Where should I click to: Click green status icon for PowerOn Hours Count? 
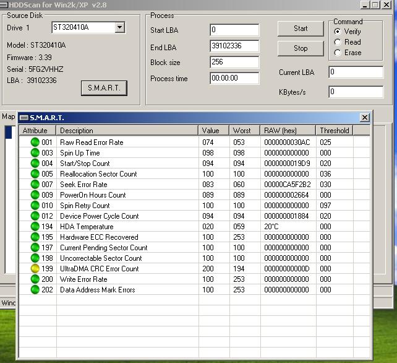35,195
